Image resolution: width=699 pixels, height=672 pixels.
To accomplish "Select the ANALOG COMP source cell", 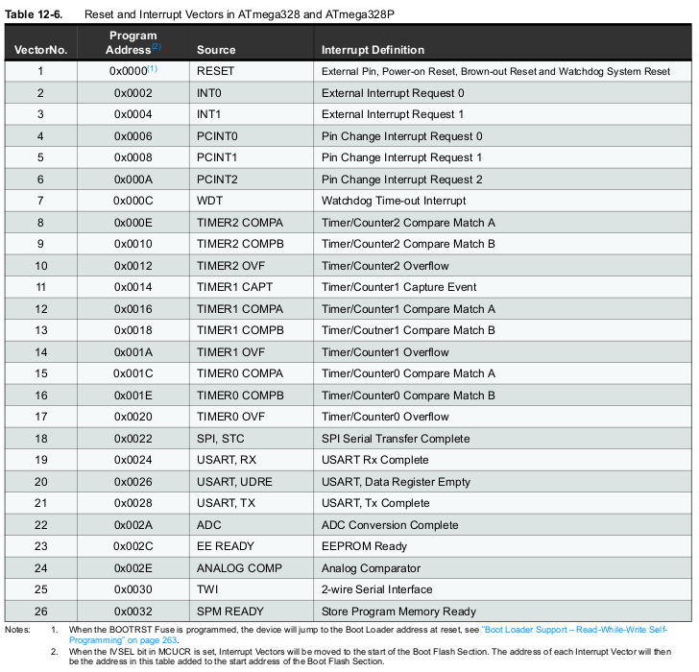I will (x=239, y=568).
